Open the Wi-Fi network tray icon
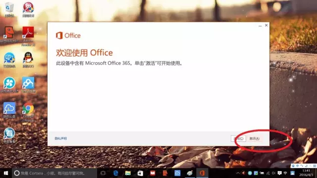This screenshot has width=317, height=178. [268, 173]
